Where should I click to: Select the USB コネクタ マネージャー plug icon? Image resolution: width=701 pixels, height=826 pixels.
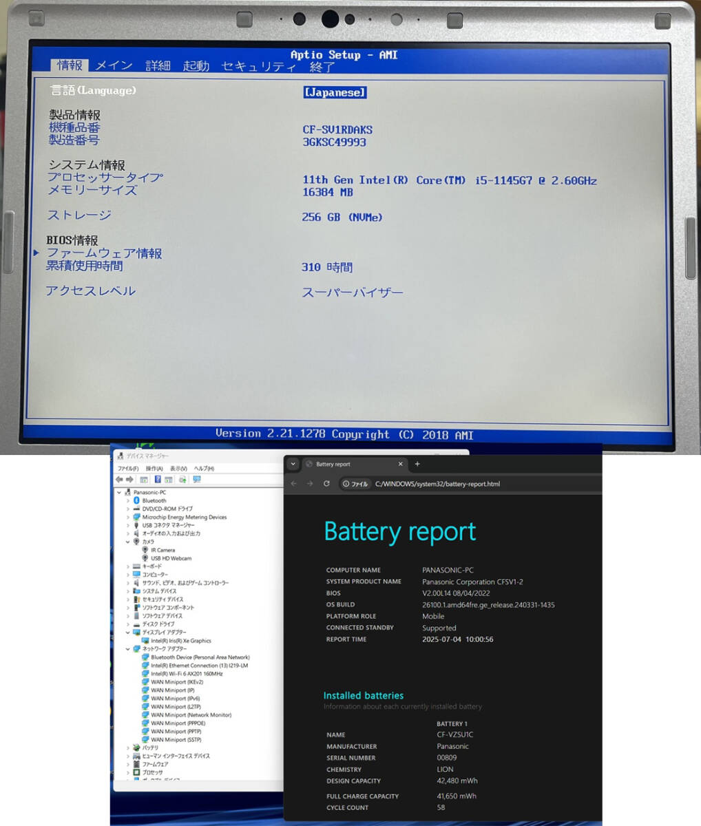(x=136, y=525)
